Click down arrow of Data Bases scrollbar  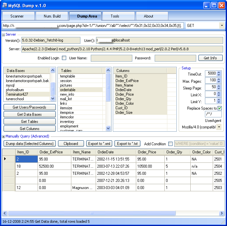tap(53, 99)
